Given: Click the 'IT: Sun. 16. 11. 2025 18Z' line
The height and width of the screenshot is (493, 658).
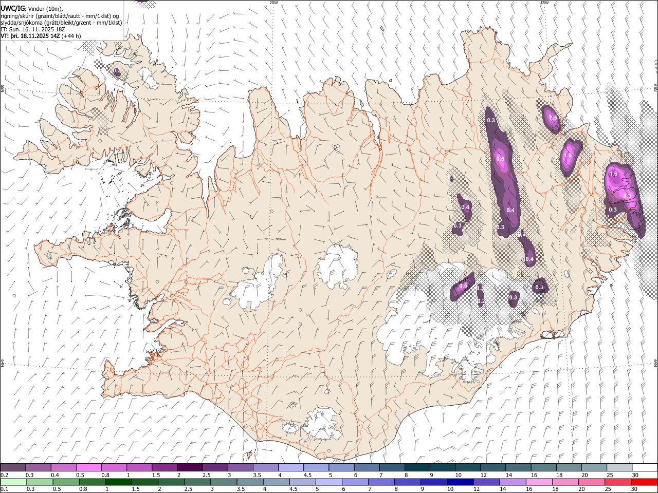Looking at the screenshot, I should (x=32, y=29).
